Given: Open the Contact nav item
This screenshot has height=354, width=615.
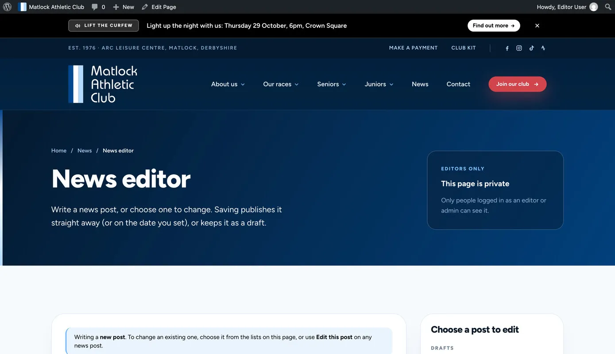Looking at the screenshot, I should [x=458, y=84].
